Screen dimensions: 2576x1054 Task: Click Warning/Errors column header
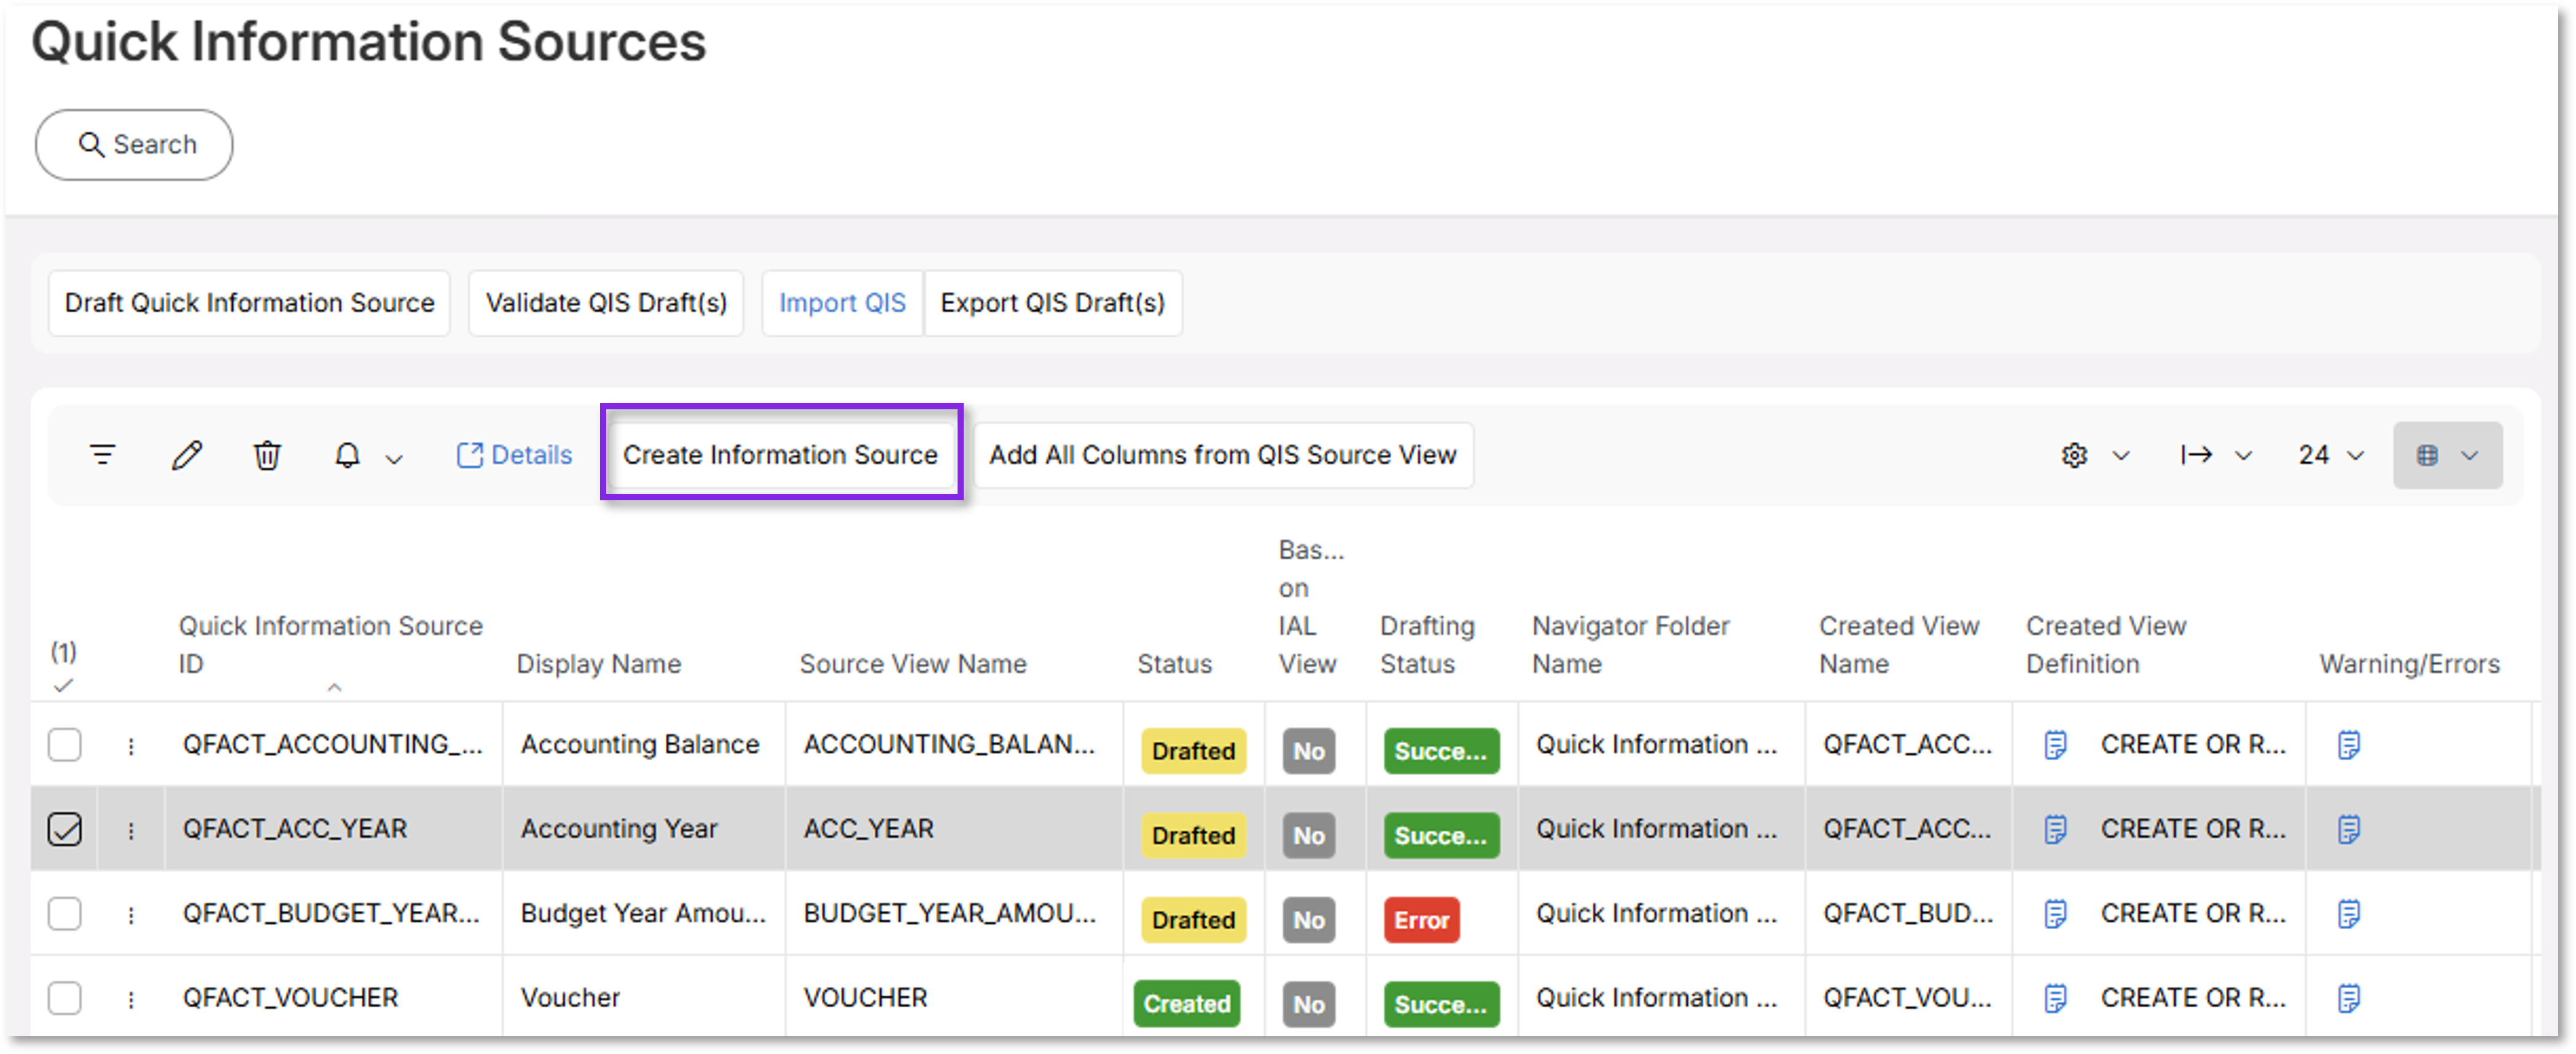pyautogui.click(x=2409, y=664)
